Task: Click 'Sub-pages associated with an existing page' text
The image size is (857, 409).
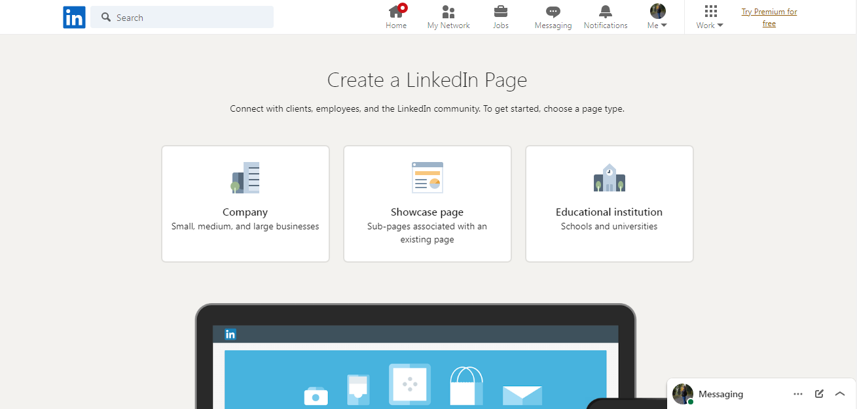Action: 427,233
